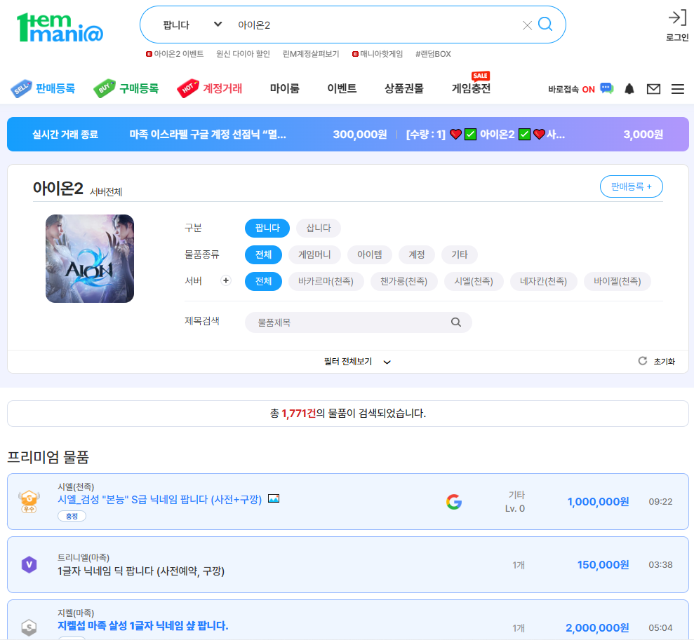Viewport: 694px width, 640px height.
Task: Click the #랜덤BOX link
Action: 433,54
